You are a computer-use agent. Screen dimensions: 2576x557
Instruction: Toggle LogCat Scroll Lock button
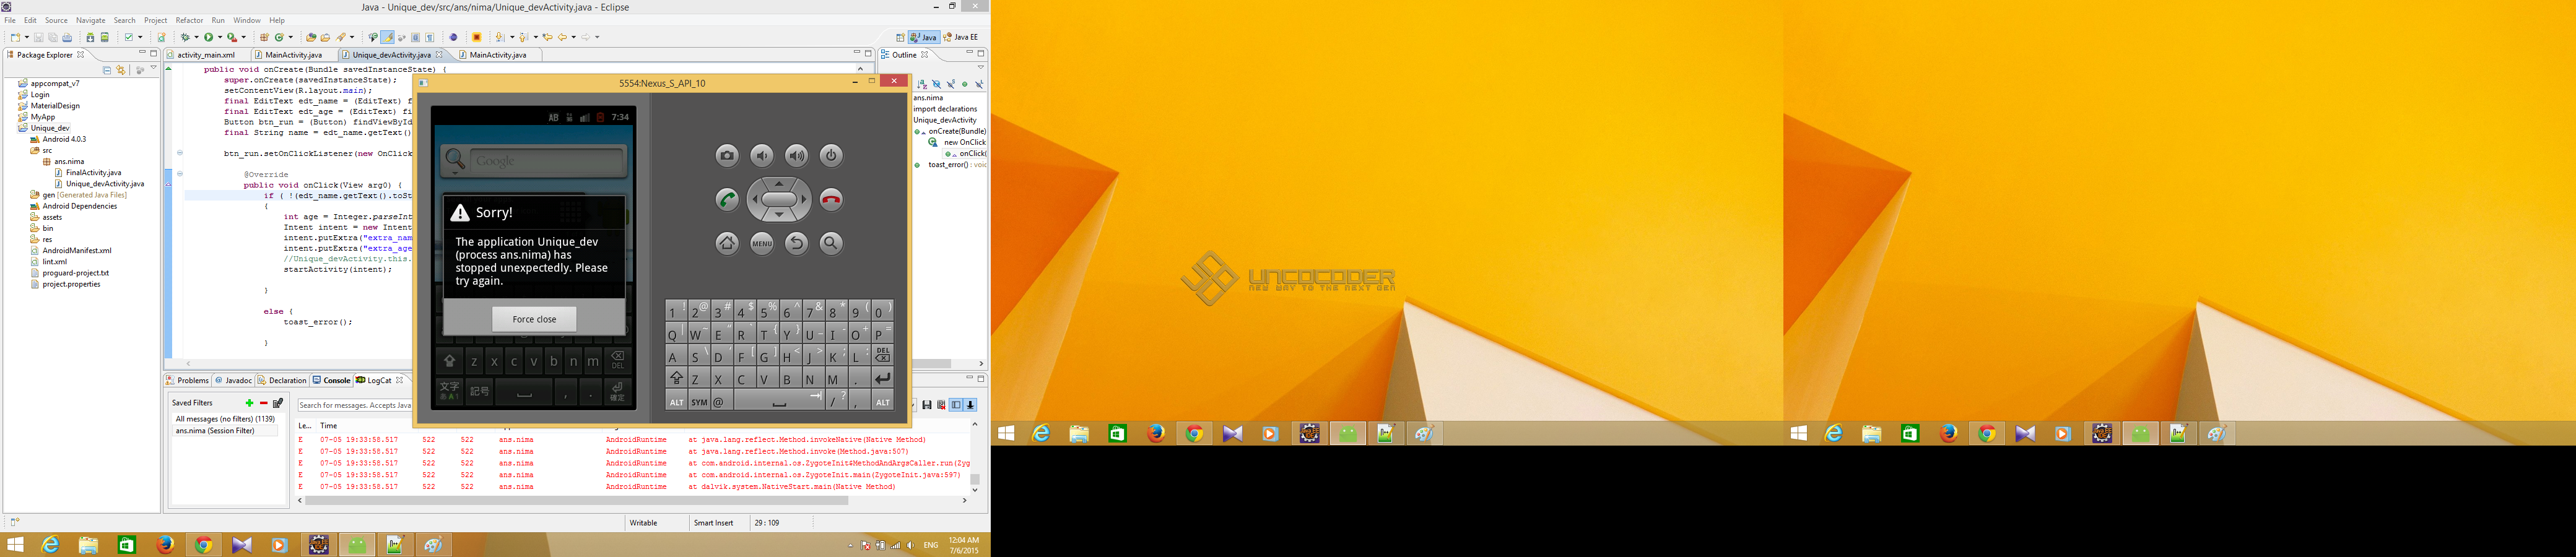(971, 405)
